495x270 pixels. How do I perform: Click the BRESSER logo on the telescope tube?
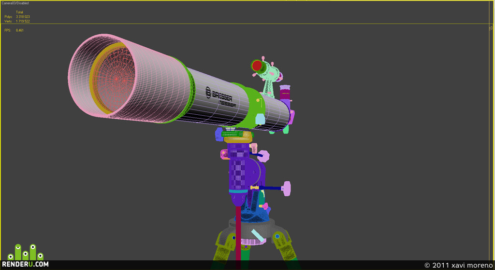[219, 94]
